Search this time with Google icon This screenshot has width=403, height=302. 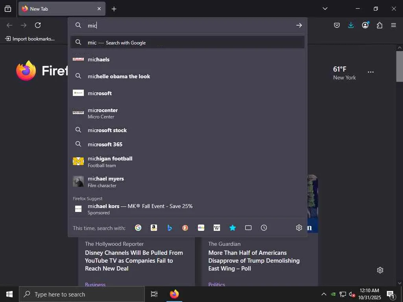(x=138, y=228)
